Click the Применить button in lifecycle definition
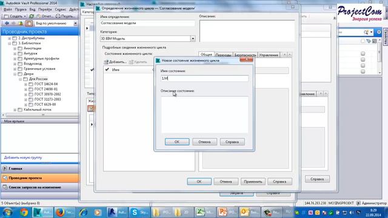Viewport: 388px width, 218px height. tap(253, 182)
